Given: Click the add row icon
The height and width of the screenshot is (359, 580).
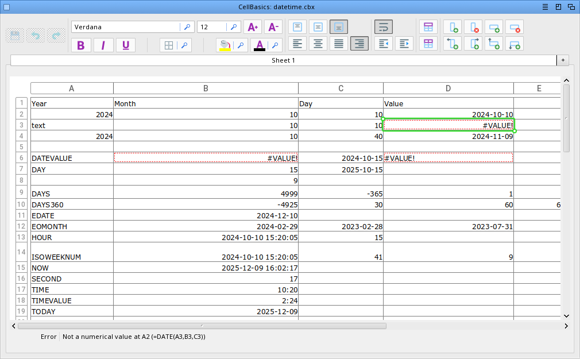Looking at the screenshot, I should click(494, 27).
